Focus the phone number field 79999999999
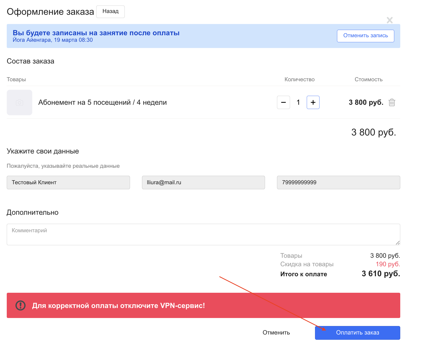Viewport: 421px width, 358px height. pos(338,182)
